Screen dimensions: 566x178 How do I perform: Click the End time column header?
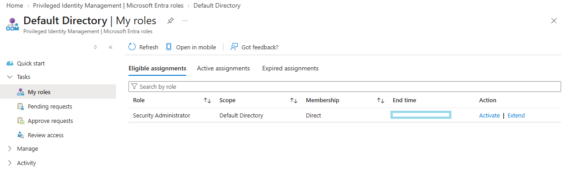coord(404,100)
